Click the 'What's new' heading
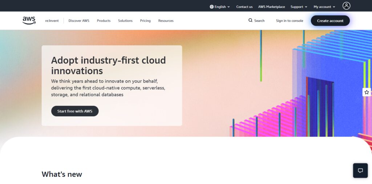 pyautogui.click(x=62, y=174)
